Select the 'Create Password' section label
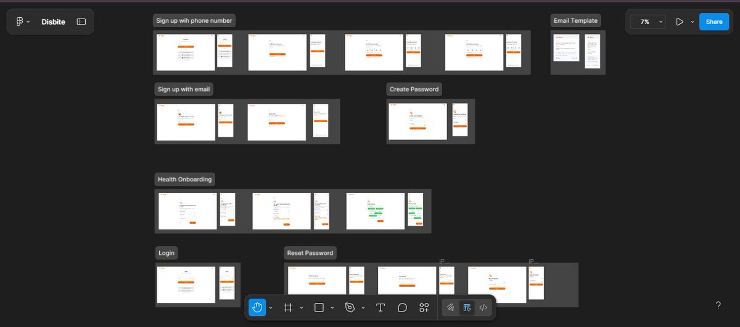Viewport: 740px width, 327px height. [414, 89]
